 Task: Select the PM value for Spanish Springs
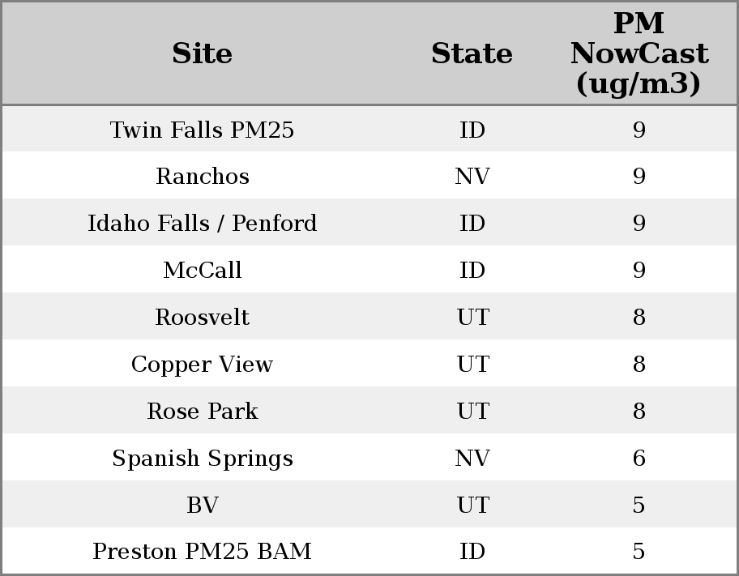(639, 459)
